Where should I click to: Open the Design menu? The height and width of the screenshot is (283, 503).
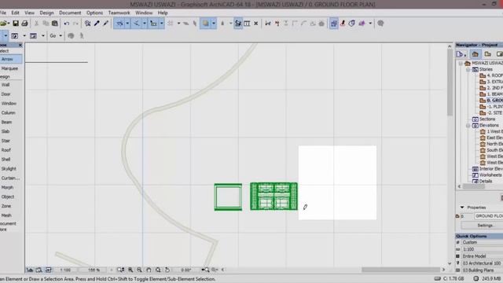(x=46, y=13)
